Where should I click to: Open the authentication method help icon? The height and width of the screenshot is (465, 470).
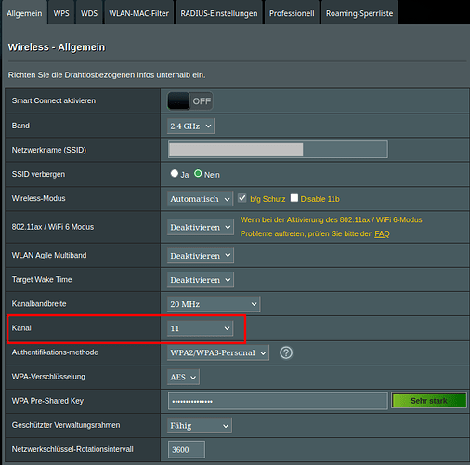click(x=286, y=352)
